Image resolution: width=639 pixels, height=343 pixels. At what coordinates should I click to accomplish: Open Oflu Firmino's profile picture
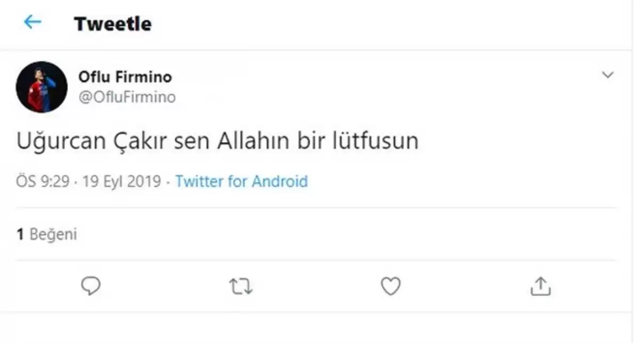(42, 87)
